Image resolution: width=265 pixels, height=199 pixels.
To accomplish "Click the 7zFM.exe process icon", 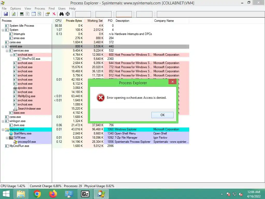I will pos(11,138).
